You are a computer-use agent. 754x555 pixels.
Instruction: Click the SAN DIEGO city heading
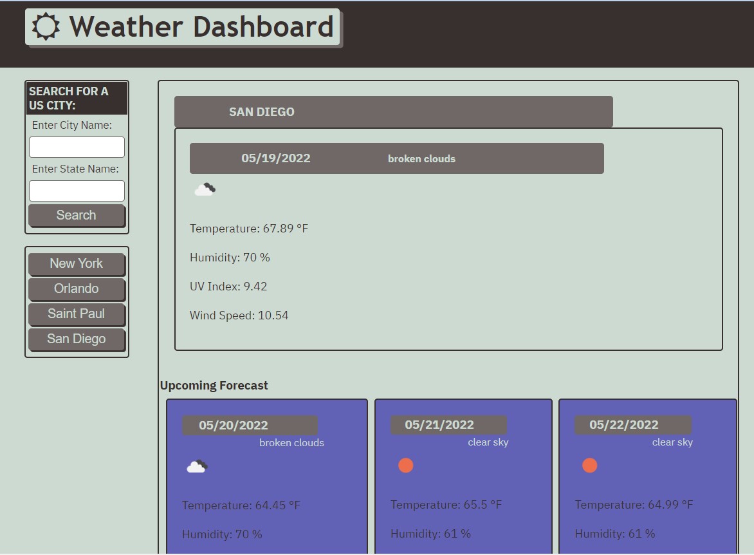click(262, 111)
